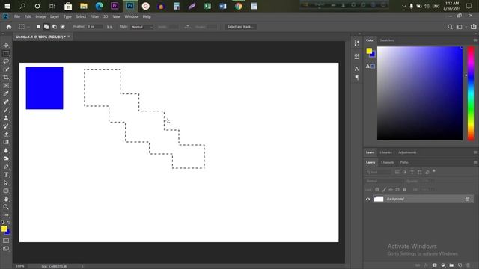479x269 pixels.
Task: Click the Feather input field
Action: (94, 27)
